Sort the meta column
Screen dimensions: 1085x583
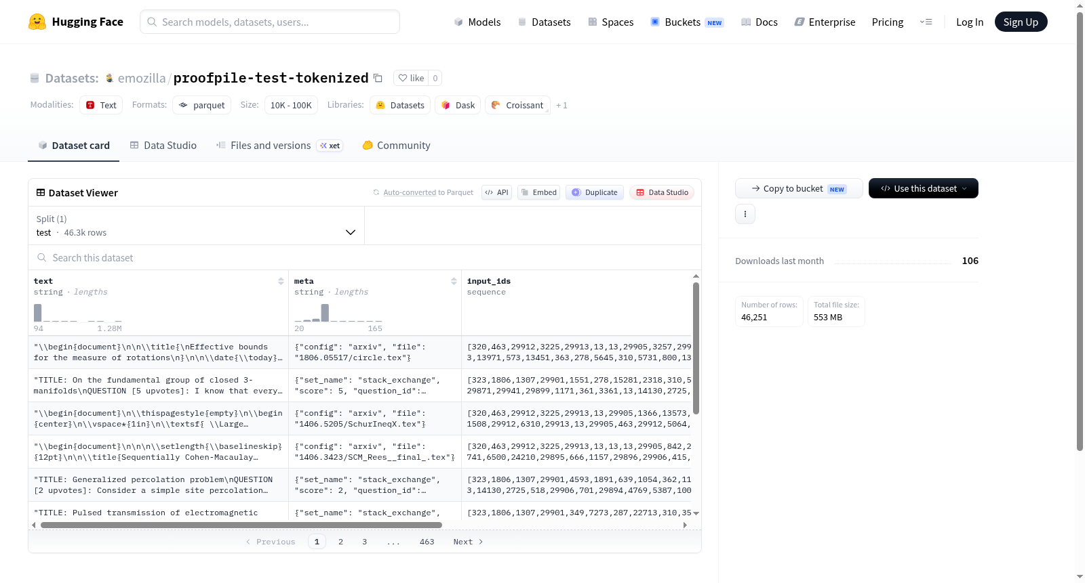click(454, 281)
